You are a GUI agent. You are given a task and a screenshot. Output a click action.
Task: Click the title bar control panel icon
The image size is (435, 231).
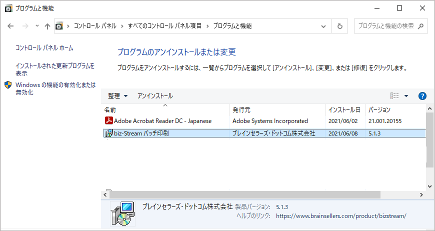point(9,8)
